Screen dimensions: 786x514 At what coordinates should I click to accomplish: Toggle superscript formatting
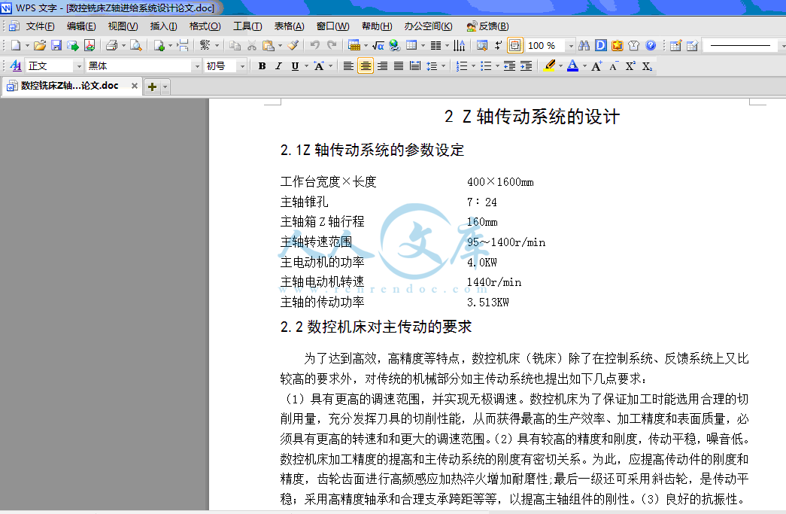pos(630,65)
